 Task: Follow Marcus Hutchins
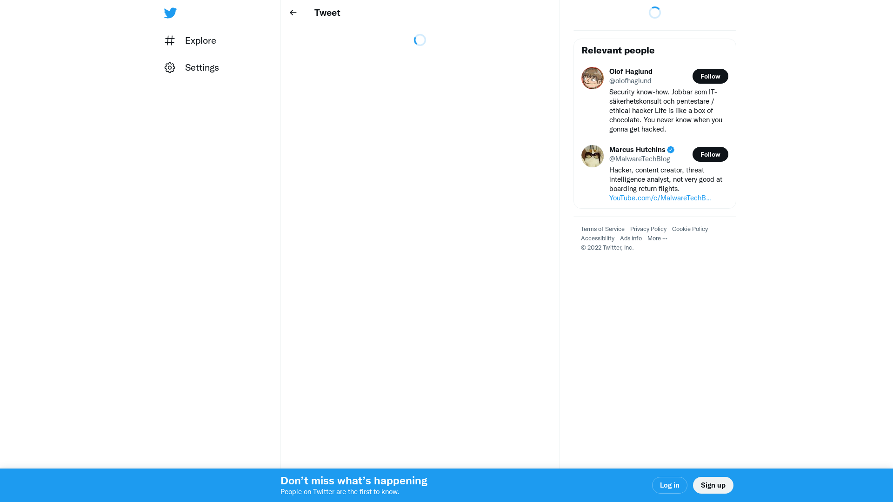710,154
